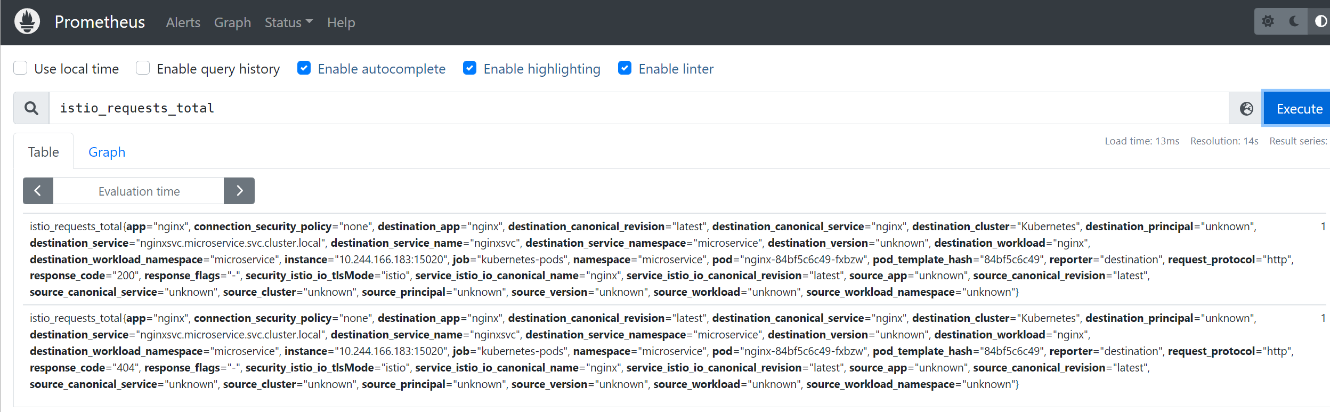The height and width of the screenshot is (412, 1330).
Task: Select the auto contrast theme icon
Action: pos(1320,21)
